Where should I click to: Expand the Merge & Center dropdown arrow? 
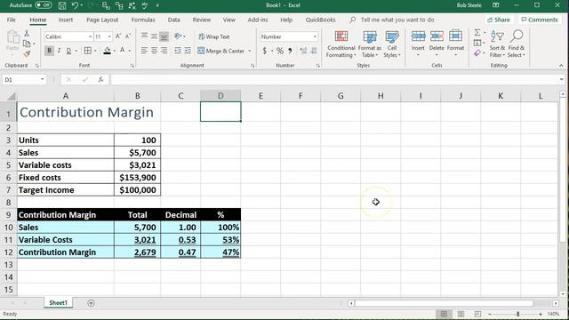point(250,52)
